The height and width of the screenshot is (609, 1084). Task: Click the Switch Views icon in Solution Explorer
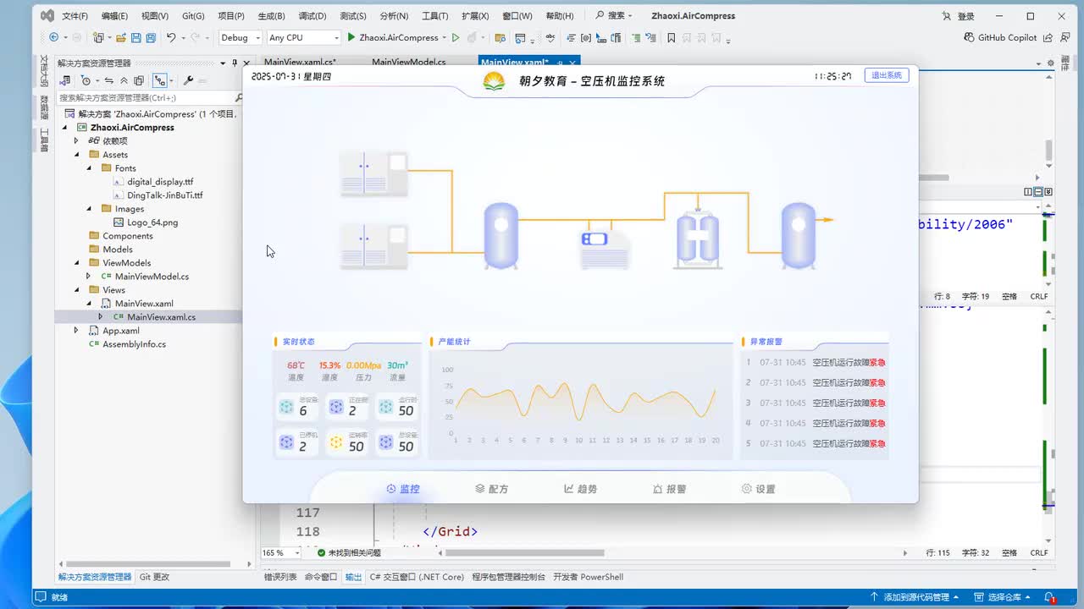tap(65, 80)
